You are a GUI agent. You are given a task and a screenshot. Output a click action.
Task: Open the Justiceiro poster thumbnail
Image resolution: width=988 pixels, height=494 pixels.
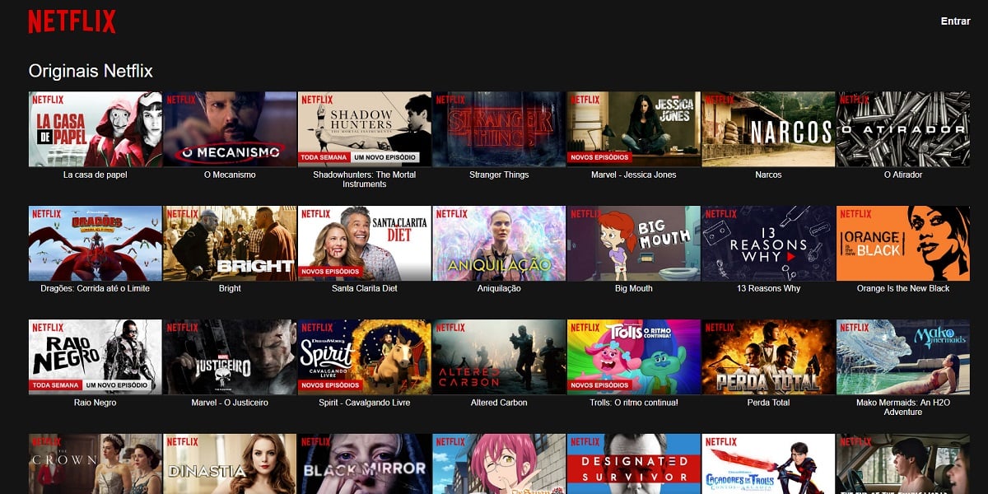[x=230, y=357]
